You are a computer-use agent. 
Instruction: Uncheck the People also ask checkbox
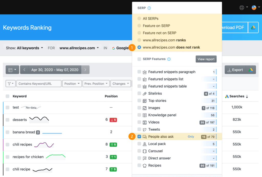(139, 136)
